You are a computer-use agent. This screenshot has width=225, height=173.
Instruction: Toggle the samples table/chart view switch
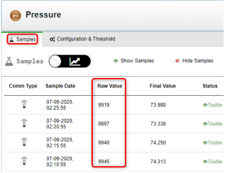pyautogui.click(x=70, y=62)
